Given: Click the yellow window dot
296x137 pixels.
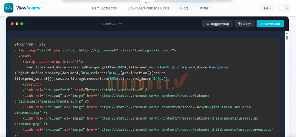Looking at the screenshot, I should coord(17,24).
